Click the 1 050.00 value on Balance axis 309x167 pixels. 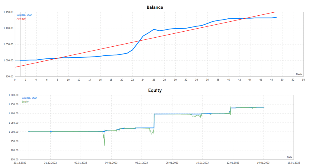(x=7, y=45)
